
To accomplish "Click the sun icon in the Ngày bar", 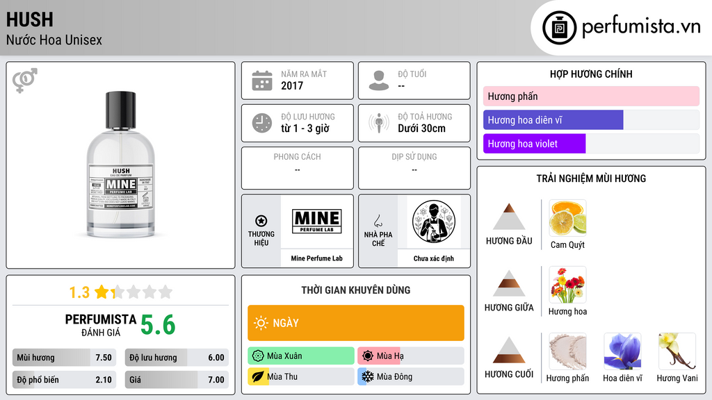I will click(261, 323).
